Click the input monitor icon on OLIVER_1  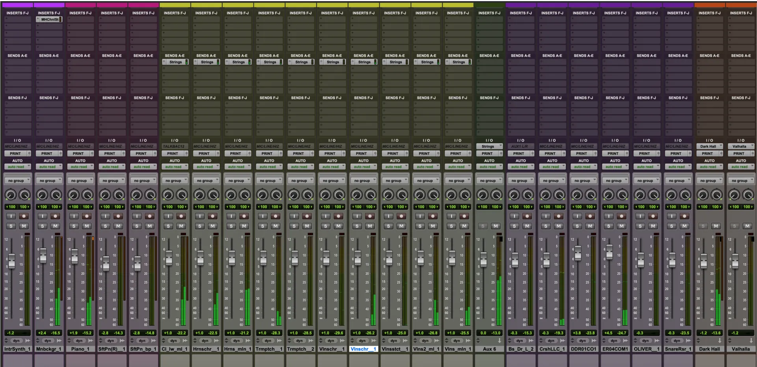(x=640, y=216)
